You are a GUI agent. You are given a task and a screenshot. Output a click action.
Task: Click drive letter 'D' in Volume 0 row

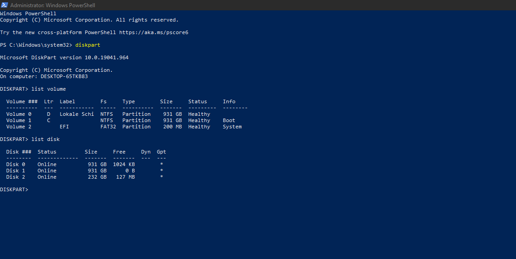click(49, 114)
